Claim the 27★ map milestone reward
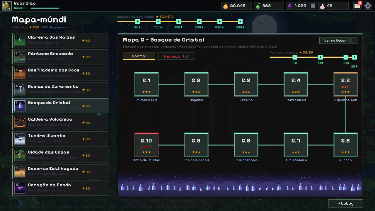 (x=346, y=57)
